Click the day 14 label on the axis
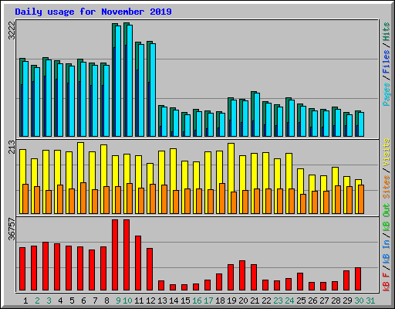395x309 pixels. click(174, 301)
